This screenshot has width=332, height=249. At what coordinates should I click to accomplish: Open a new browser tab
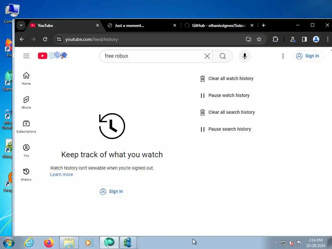(263, 25)
